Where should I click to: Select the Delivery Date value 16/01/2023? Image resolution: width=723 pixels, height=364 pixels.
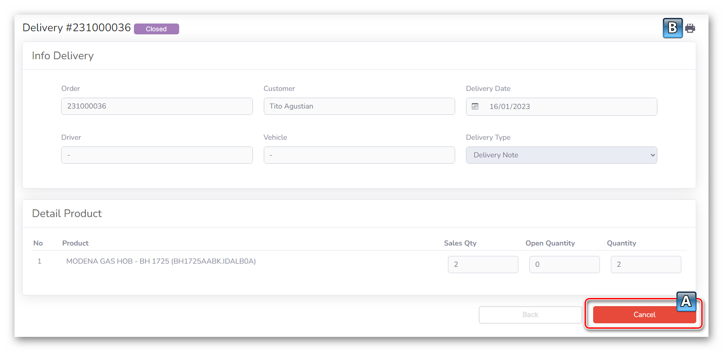(x=509, y=107)
